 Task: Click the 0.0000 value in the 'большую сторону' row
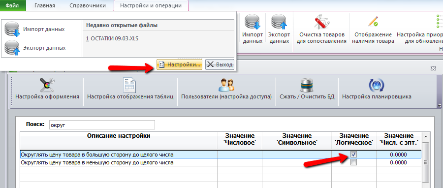coord(398,155)
